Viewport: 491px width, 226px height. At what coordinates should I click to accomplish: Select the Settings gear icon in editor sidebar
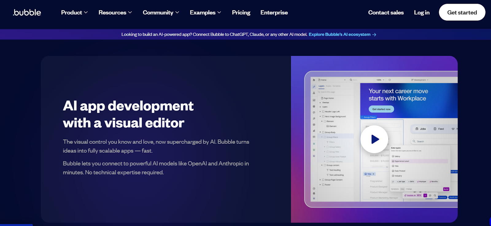pos(314,125)
